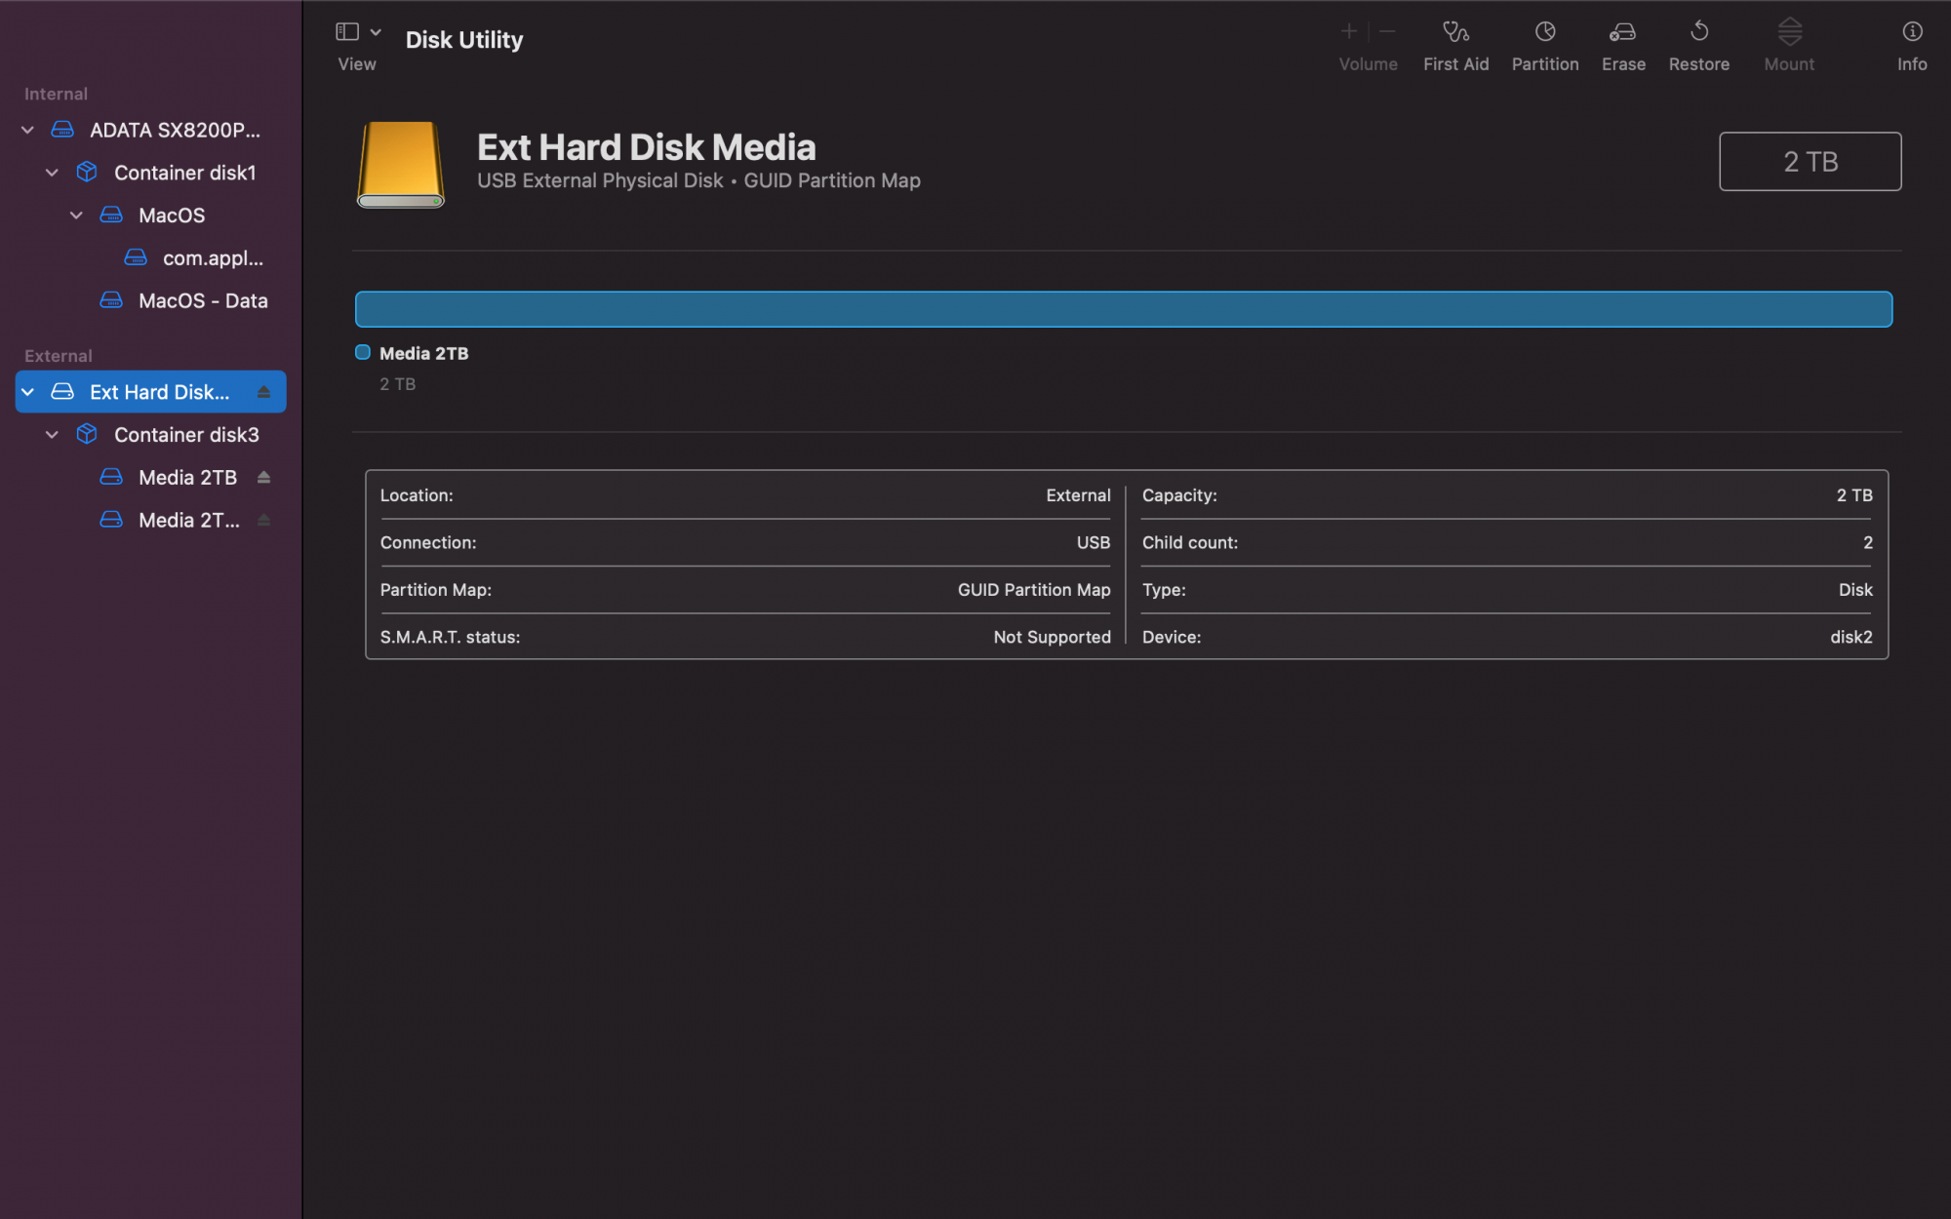Screen dimensions: 1951x1219
Task: Expand the Ext Hard Disk... sidebar item
Action: click(28, 390)
